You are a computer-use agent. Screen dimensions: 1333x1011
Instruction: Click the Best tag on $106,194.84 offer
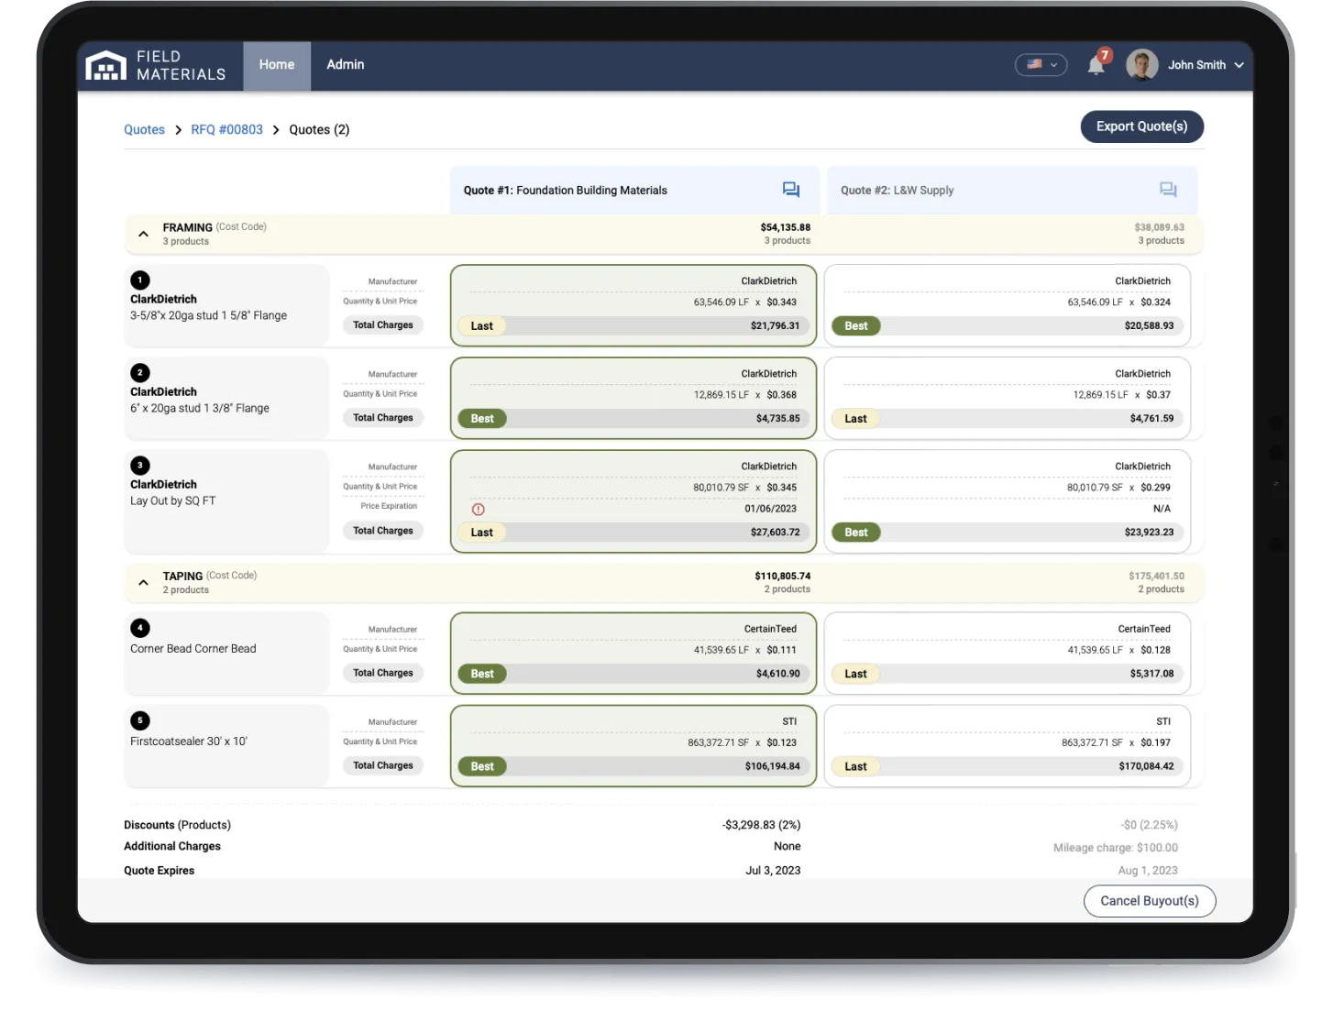click(482, 766)
